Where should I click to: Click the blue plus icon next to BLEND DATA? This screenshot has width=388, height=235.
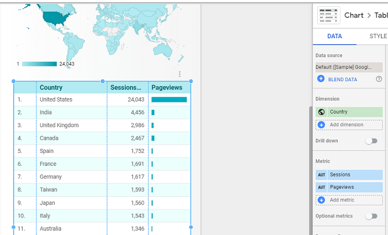[321, 79]
